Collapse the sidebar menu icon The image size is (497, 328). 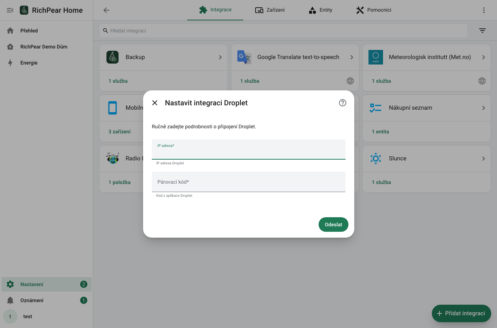coord(10,10)
